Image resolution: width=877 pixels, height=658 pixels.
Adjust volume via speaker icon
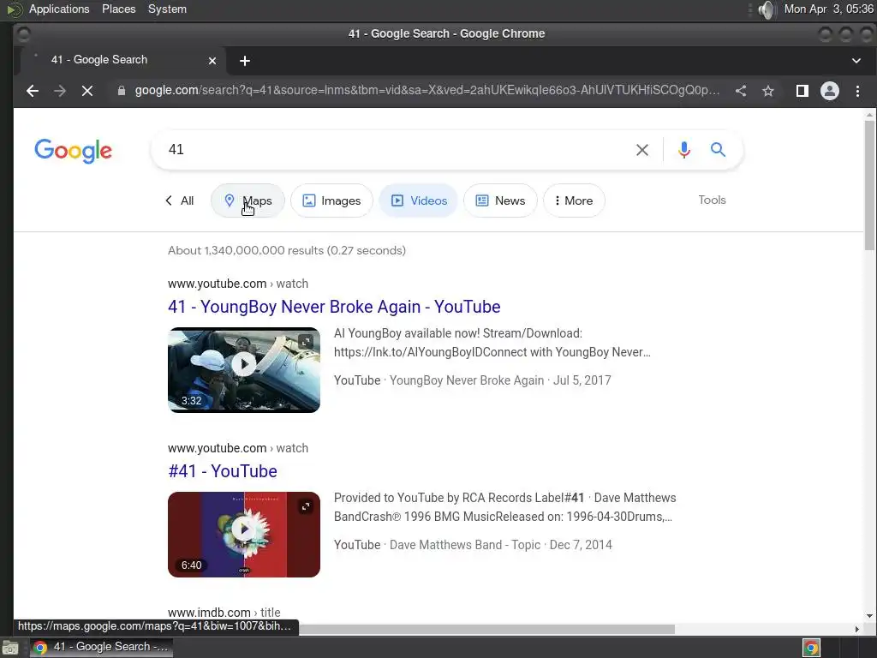pos(767,9)
